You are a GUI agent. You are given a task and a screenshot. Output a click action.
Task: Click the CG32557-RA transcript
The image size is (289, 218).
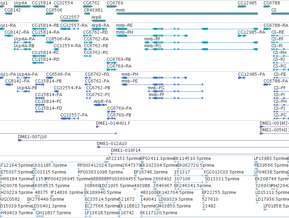[70, 29]
